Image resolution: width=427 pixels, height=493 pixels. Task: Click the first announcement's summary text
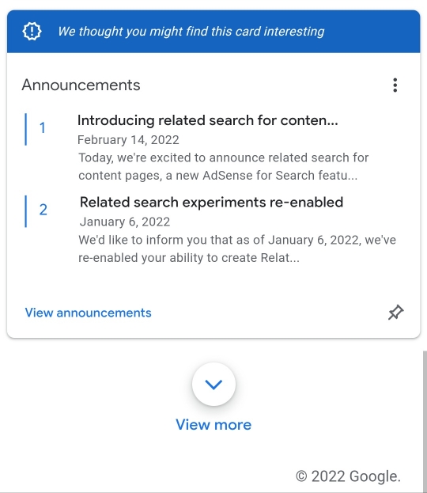point(224,167)
